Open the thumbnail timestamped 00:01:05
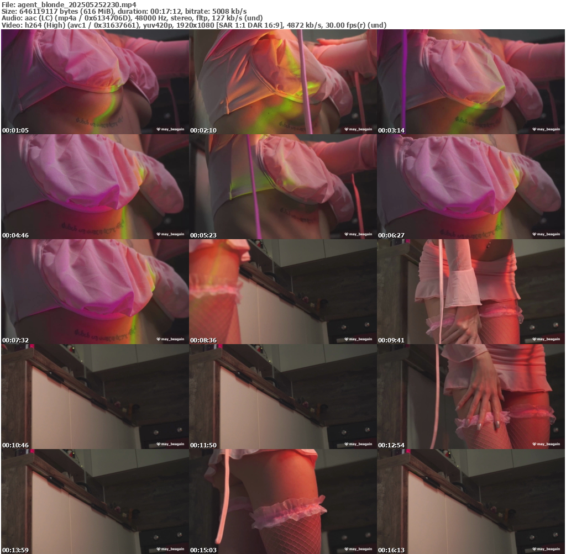The image size is (566, 554). point(95,82)
